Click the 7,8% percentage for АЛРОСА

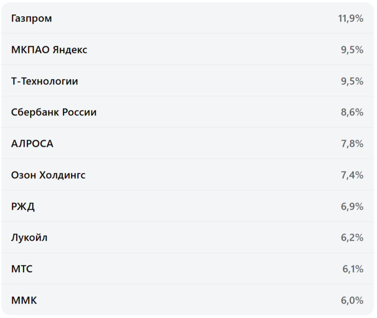coord(352,144)
